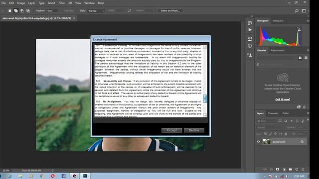Open Layers blend mode Normal dropdown

click(271, 127)
